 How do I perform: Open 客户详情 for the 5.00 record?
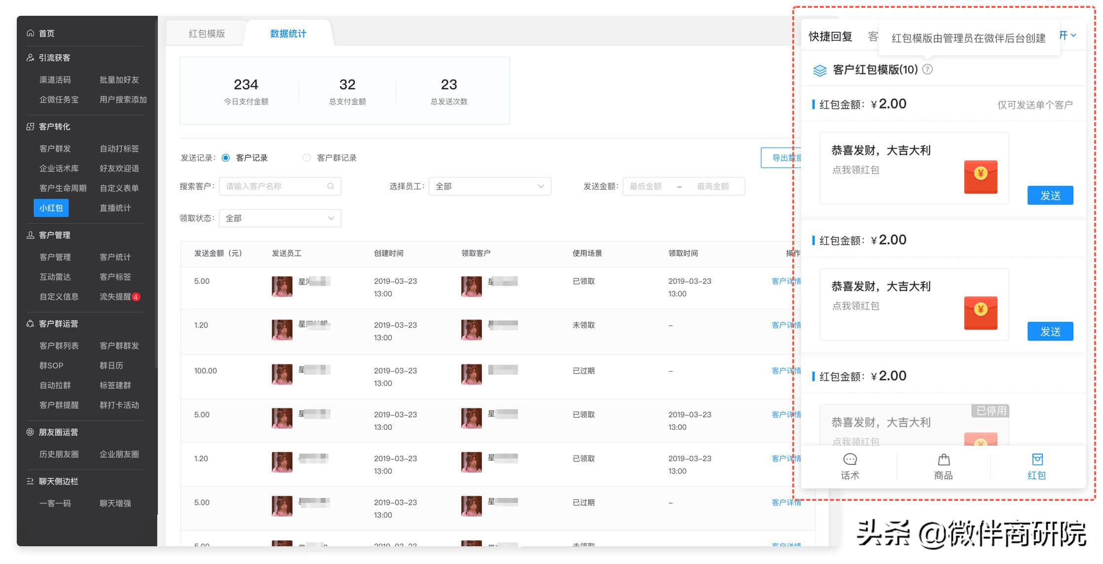pyautogui.click(x=786, y=281)
